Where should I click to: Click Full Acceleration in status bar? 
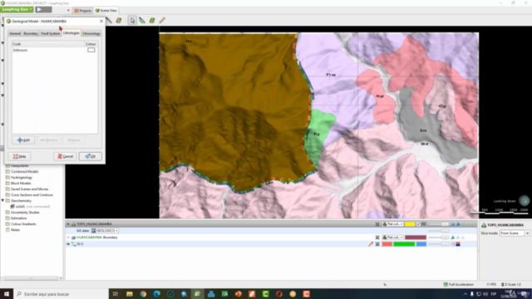458,284
